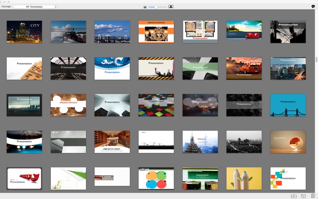
Task: Select the blue gears Presentation template
Action: click(x=112, y=68)
